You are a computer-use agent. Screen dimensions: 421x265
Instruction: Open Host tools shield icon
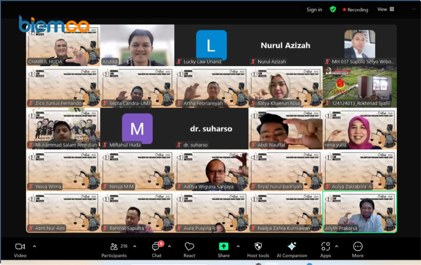(258, 247)
